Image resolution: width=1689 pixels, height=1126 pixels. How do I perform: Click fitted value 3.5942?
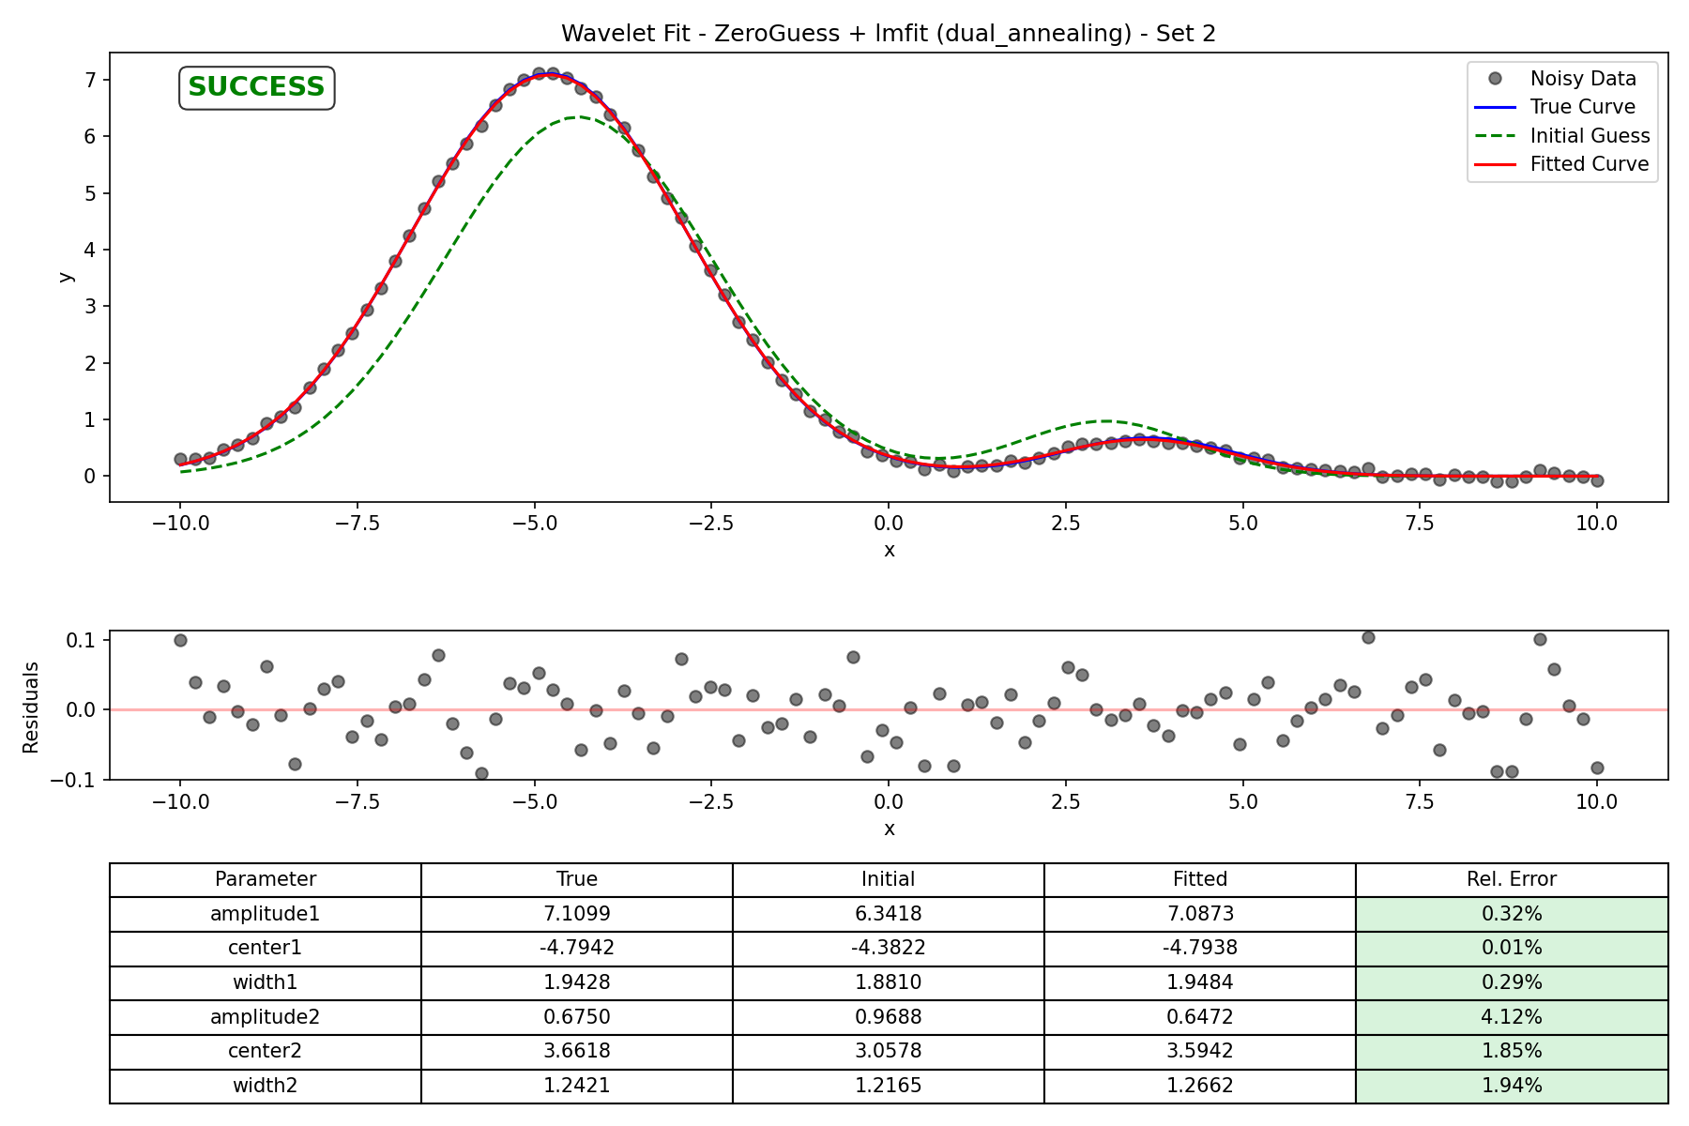point(1200,1052)
